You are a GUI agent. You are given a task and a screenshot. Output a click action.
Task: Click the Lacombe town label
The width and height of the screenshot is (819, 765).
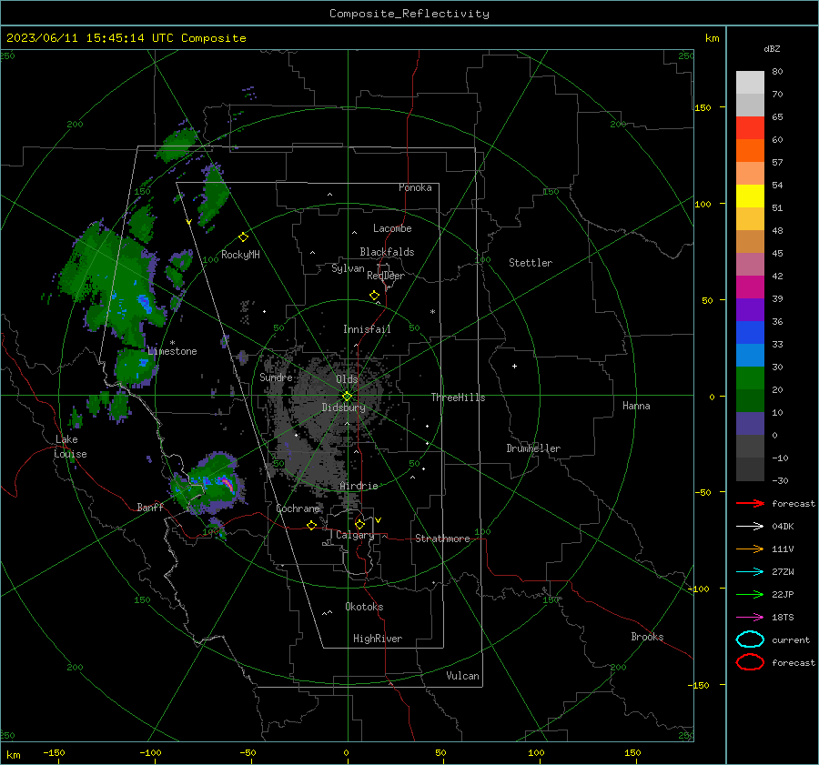tap(392, 228)
